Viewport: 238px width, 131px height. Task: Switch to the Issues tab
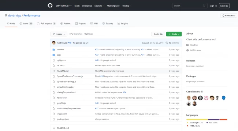(26, 24)
